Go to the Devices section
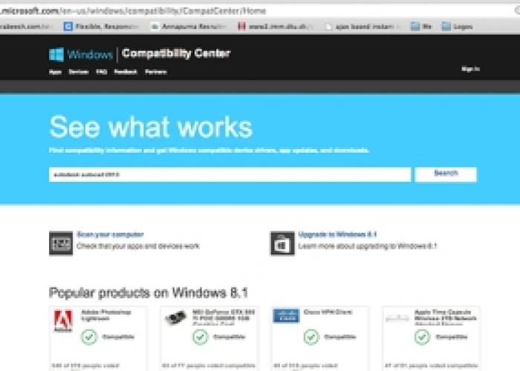520x371 pixels. 79,72
